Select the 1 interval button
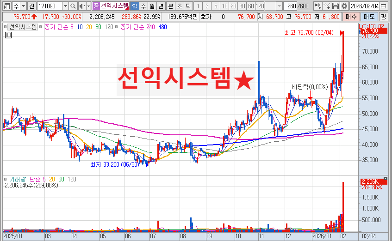Viewport: 392px width, 241px height. pos(198,6)
